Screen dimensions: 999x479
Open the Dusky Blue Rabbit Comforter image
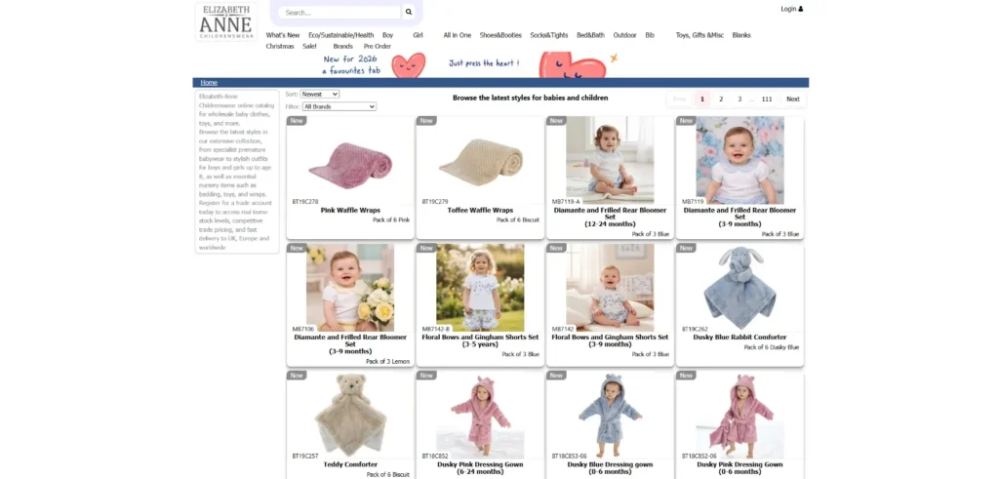pos(739,287)
